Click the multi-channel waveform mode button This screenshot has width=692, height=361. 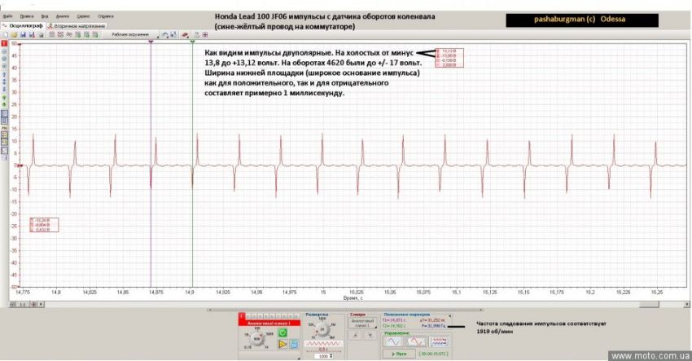(440, 341)
